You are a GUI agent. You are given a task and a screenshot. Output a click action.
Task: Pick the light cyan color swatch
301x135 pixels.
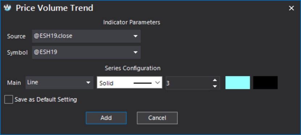pos(238,82)
